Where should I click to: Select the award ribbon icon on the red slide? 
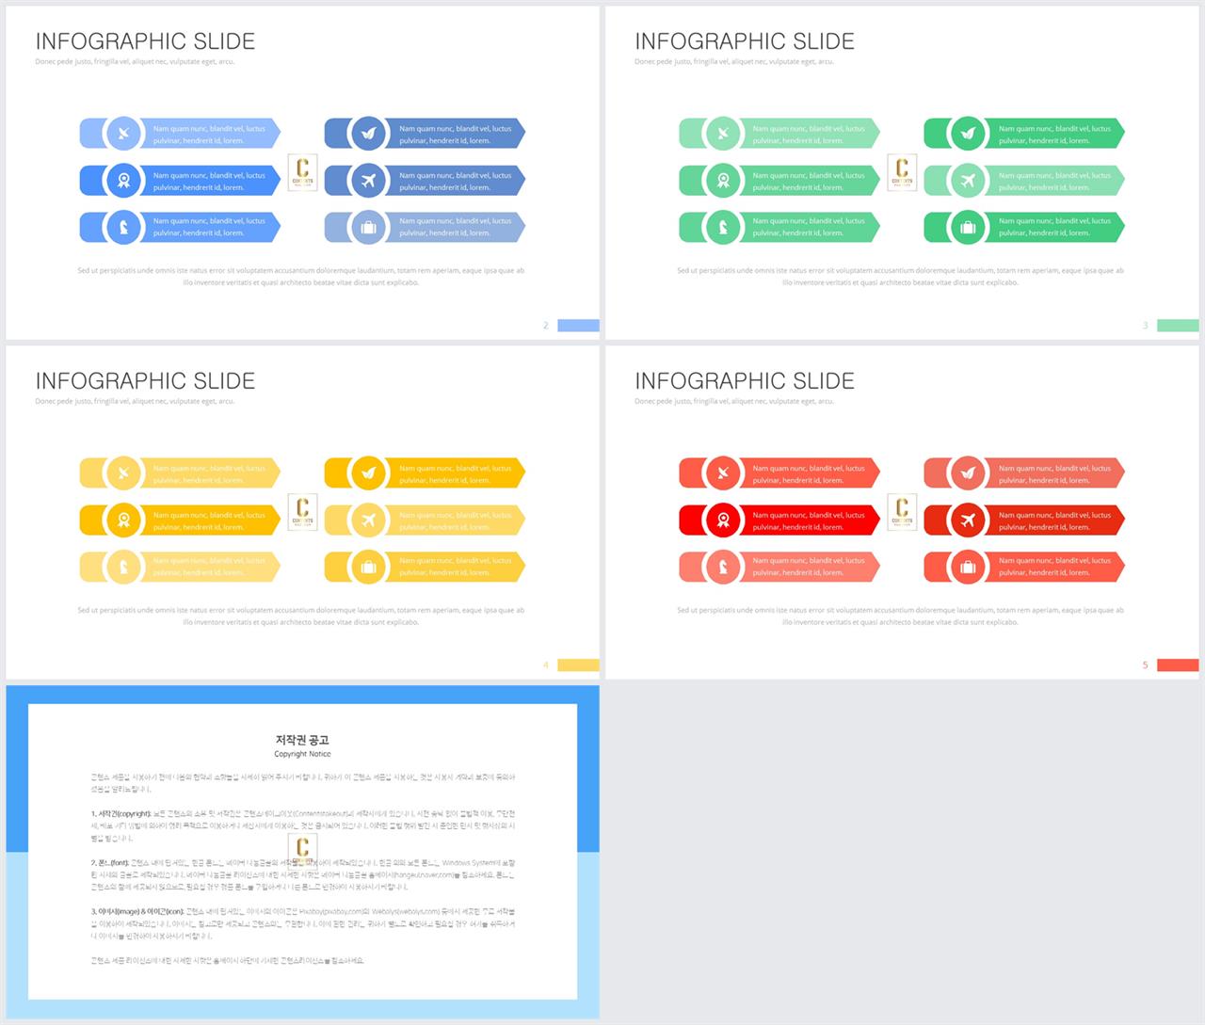click(x=723, y=520)
